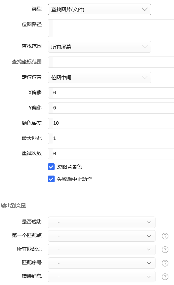Open the 类型 dropdown showing 查找图片(文件)
This screenshot has height=285, width=174.
point(100,10)
